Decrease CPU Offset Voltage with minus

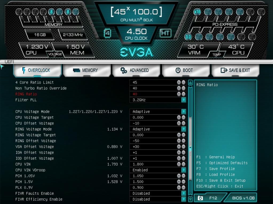point(184,123)
